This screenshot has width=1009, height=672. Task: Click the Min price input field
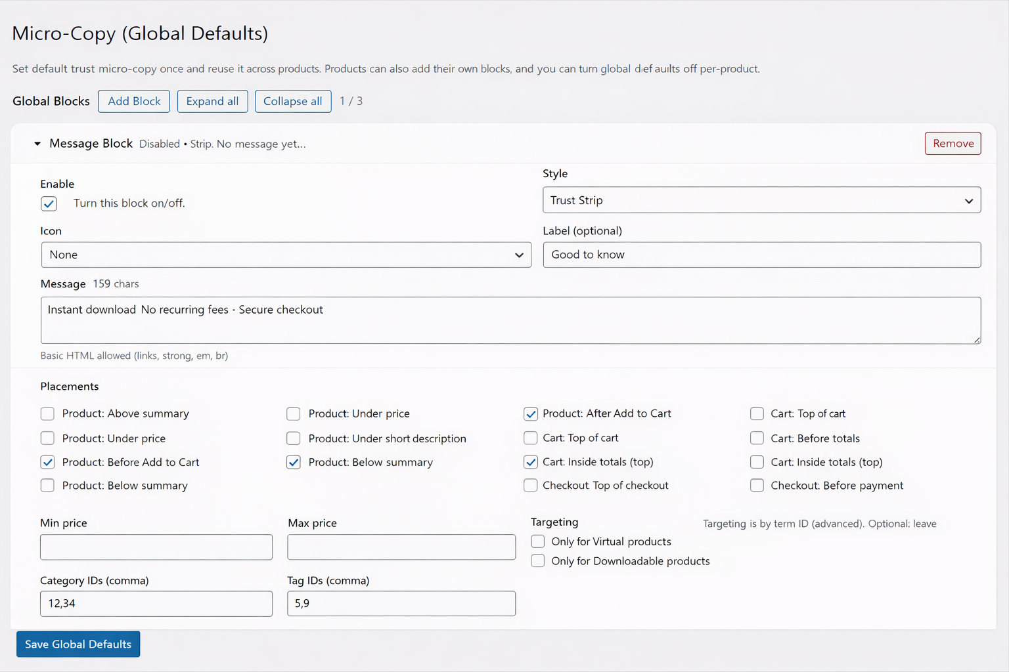pyautogui.click(x=156, y=547)
